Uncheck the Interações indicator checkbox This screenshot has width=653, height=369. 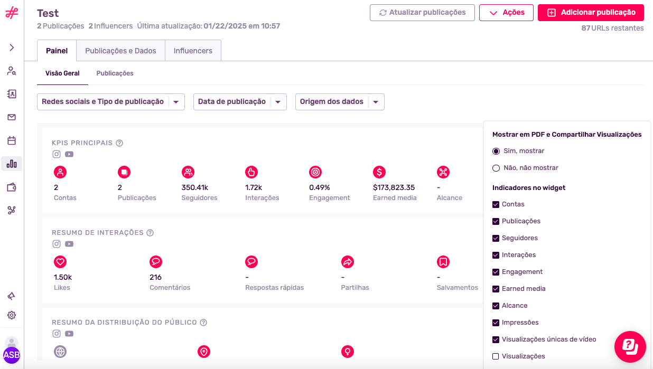[496, 255]
